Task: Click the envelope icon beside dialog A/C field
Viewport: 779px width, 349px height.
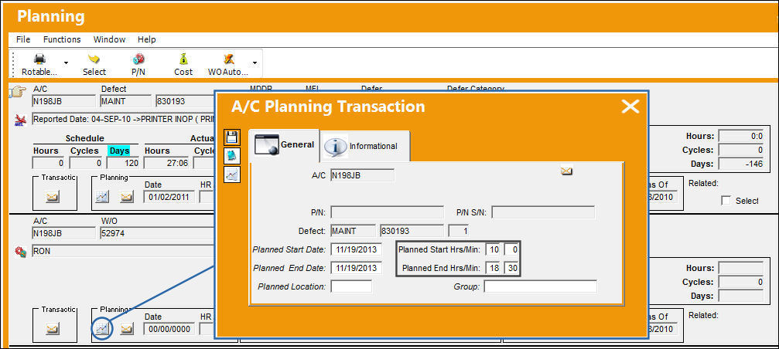Action: [566, 171]
